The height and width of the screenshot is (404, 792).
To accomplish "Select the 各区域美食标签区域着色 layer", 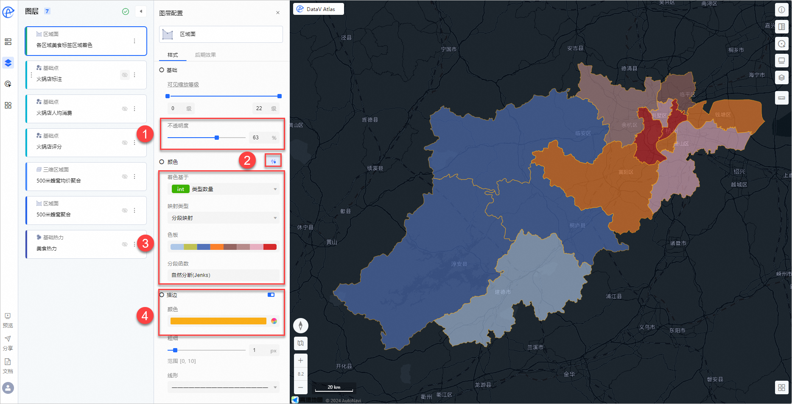I will coord(86,41).
